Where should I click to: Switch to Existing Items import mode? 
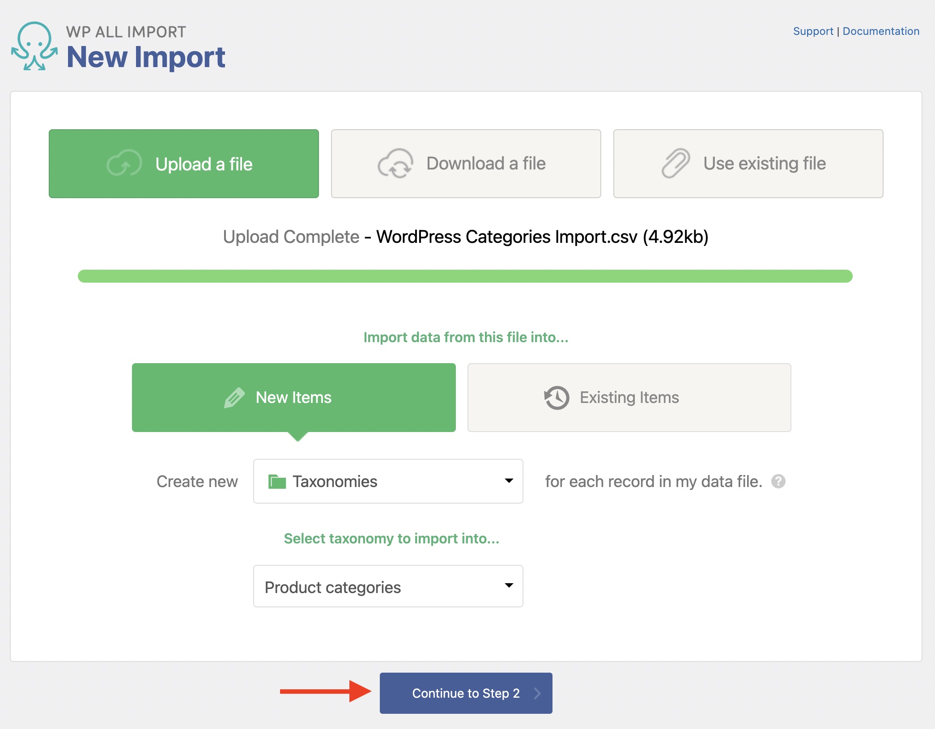click(629, 398)
